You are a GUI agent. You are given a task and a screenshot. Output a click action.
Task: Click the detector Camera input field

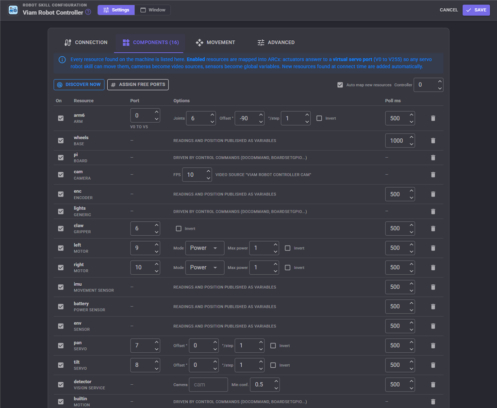(x=208, y=385)
